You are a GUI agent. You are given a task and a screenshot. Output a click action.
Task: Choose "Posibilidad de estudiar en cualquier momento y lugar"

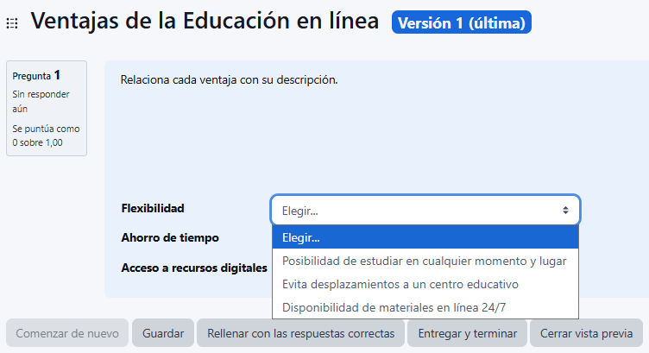[425, 260]
